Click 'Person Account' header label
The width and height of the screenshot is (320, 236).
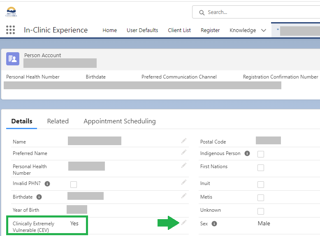tap(42, 55)
